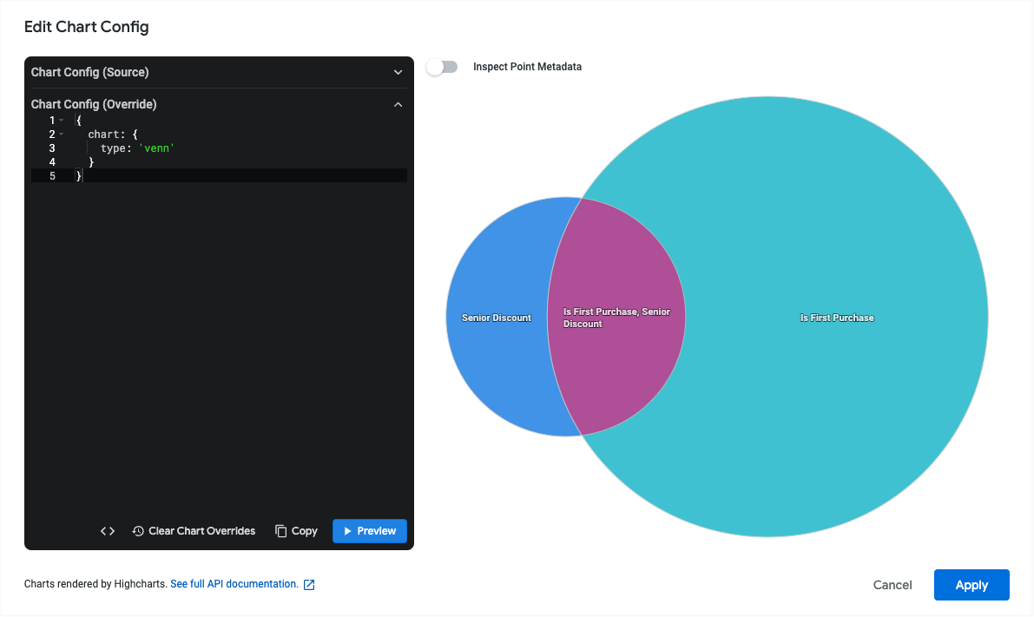Click the history icon beside Clear Chart Overrides
The width and height of the screenshot is (1034, 617).
click(138, 531)
